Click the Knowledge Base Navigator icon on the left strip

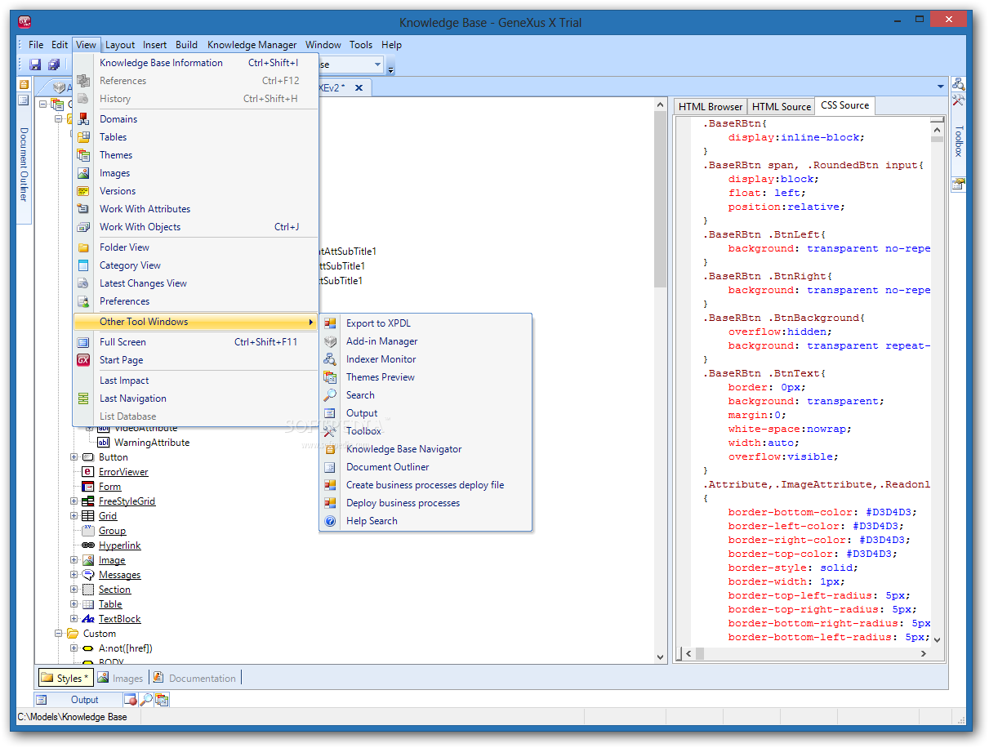pos(24,84)
